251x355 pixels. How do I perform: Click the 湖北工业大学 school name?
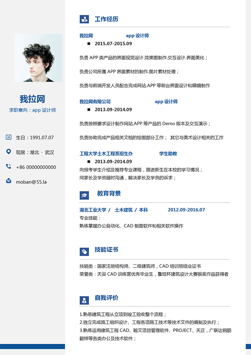click(93, 210)
